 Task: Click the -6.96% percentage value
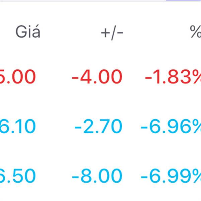(171, 127)
